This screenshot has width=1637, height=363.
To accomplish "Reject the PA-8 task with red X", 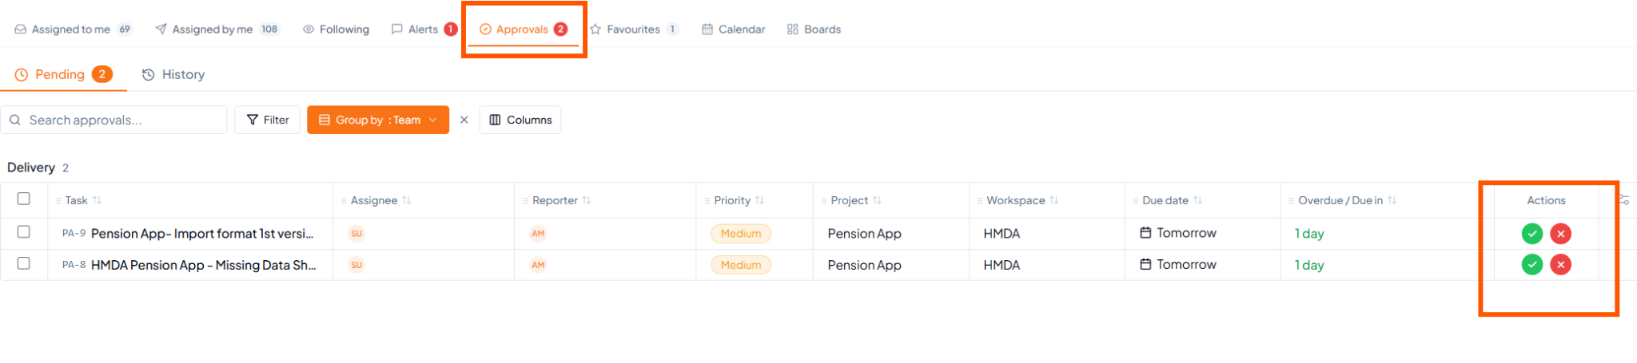I will tap(1560, 265).
